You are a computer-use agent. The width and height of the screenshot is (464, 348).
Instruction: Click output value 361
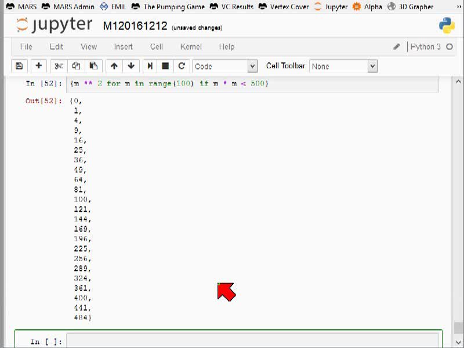81,288
